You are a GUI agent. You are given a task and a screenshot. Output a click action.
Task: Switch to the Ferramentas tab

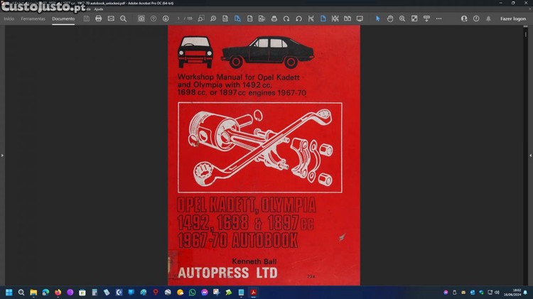coord(33,18)
